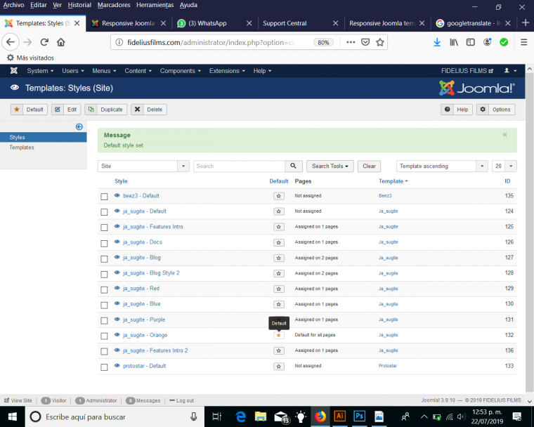Open Photoshop from the taskbar
Screen dimensions: 534x427
pyautogui.click(x=359, y=416)
